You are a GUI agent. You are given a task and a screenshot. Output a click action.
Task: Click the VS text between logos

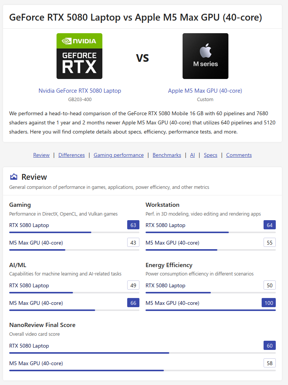coord(142,58)
